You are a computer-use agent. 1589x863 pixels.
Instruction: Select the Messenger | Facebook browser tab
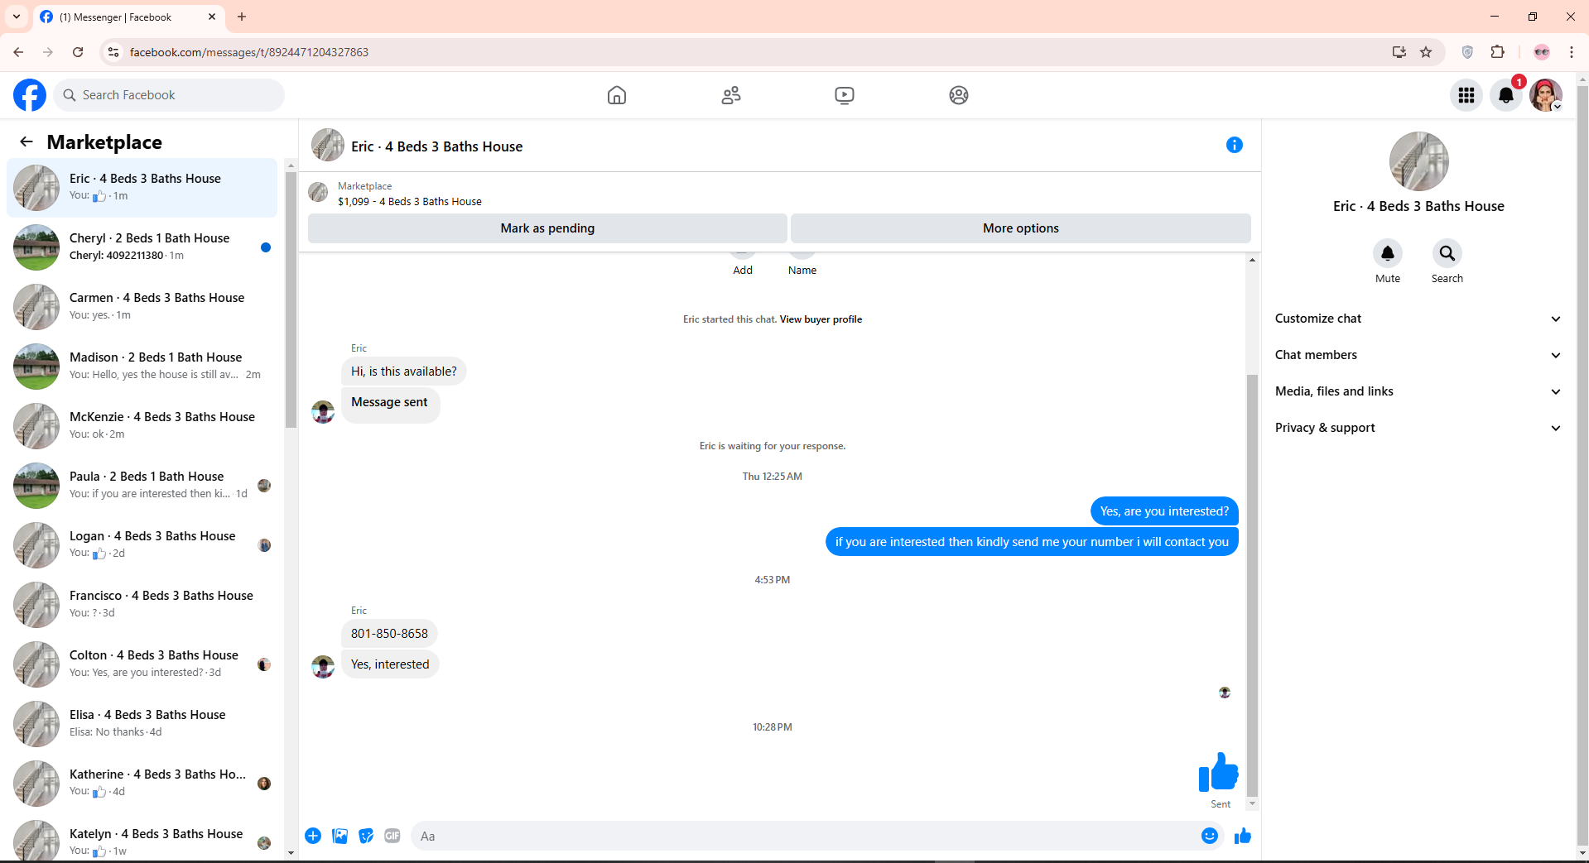128,17
